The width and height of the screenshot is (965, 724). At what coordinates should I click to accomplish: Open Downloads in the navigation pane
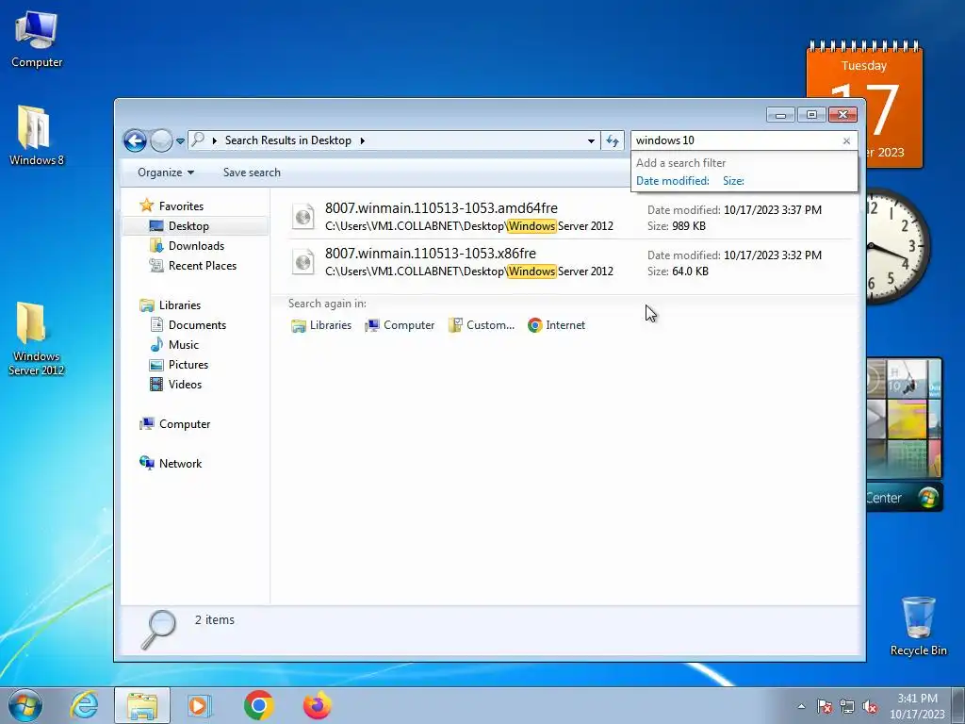(x=196, y=246)
